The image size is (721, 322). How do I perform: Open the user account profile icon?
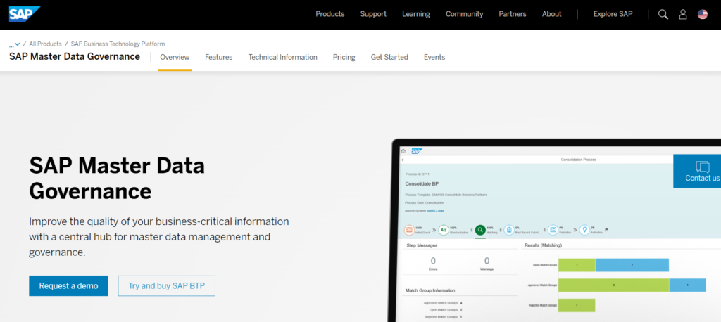coord(683,14)
